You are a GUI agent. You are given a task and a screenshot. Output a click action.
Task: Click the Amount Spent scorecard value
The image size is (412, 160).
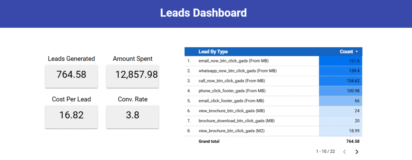136,75
